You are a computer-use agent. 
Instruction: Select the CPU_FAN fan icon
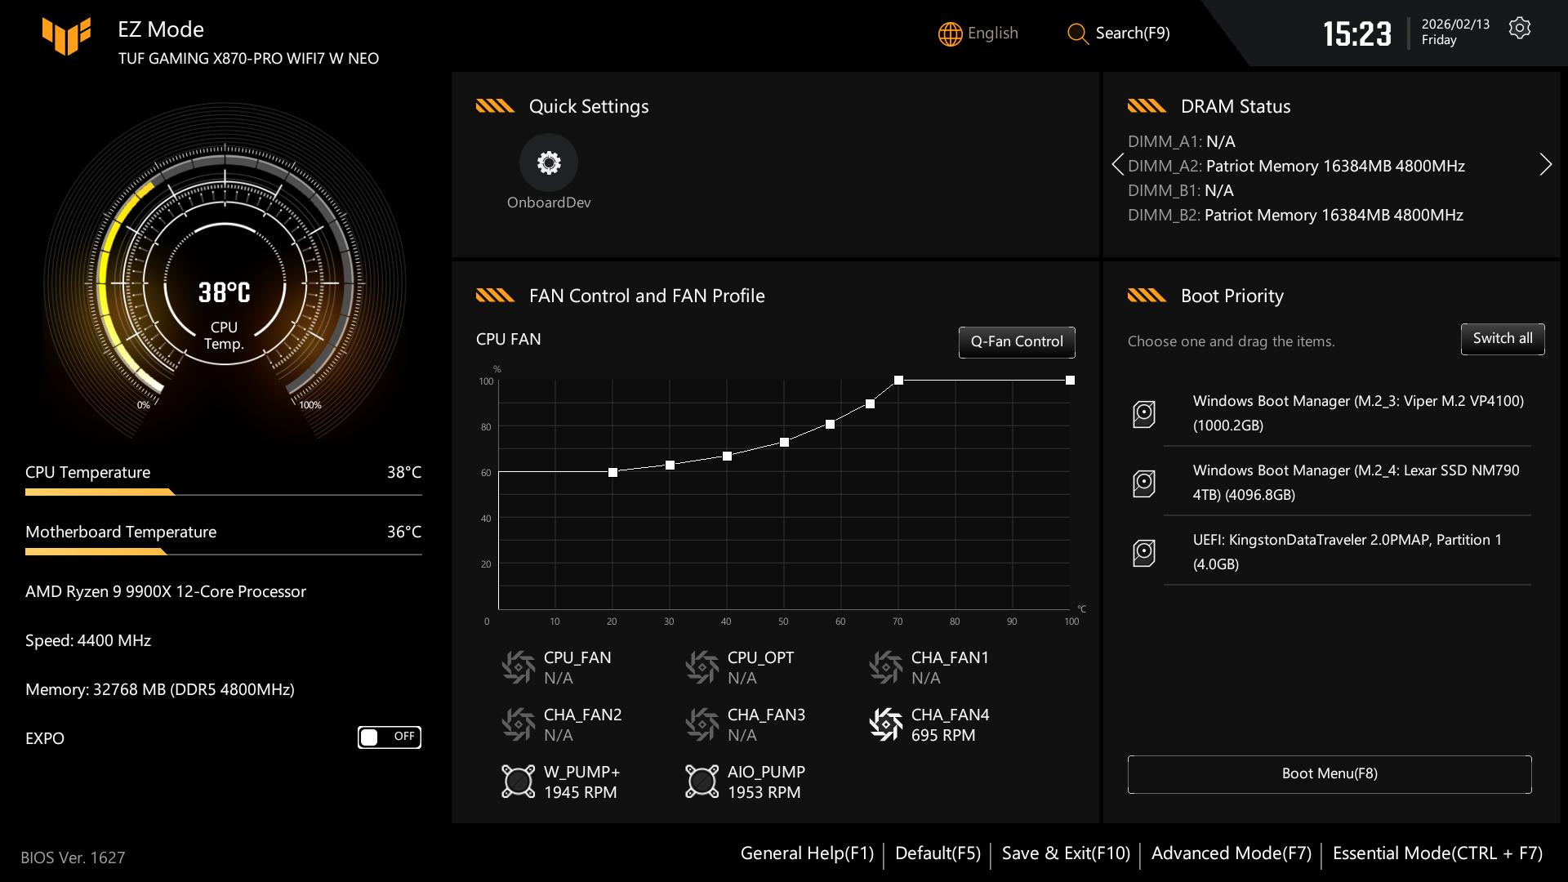[x=518, y=666]
